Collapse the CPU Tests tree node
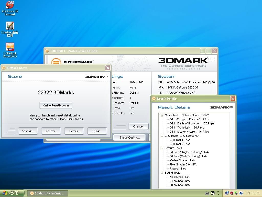The height and width of the screenshot is (197, 262). pos(162,136)
